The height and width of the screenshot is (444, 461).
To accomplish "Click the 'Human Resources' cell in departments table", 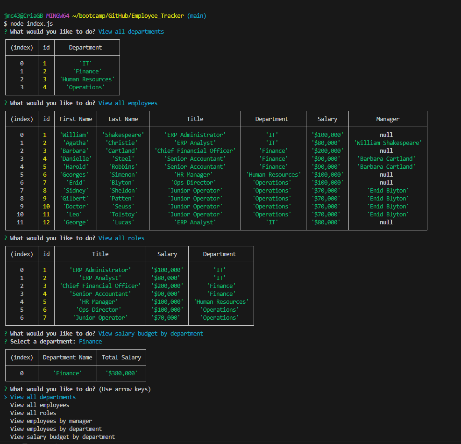I will [x=87, y=79].
